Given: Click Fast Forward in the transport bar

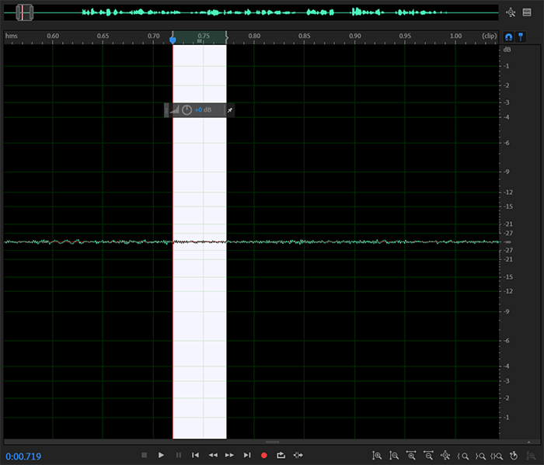Looking at the screenshot, I should click(229, 455).
